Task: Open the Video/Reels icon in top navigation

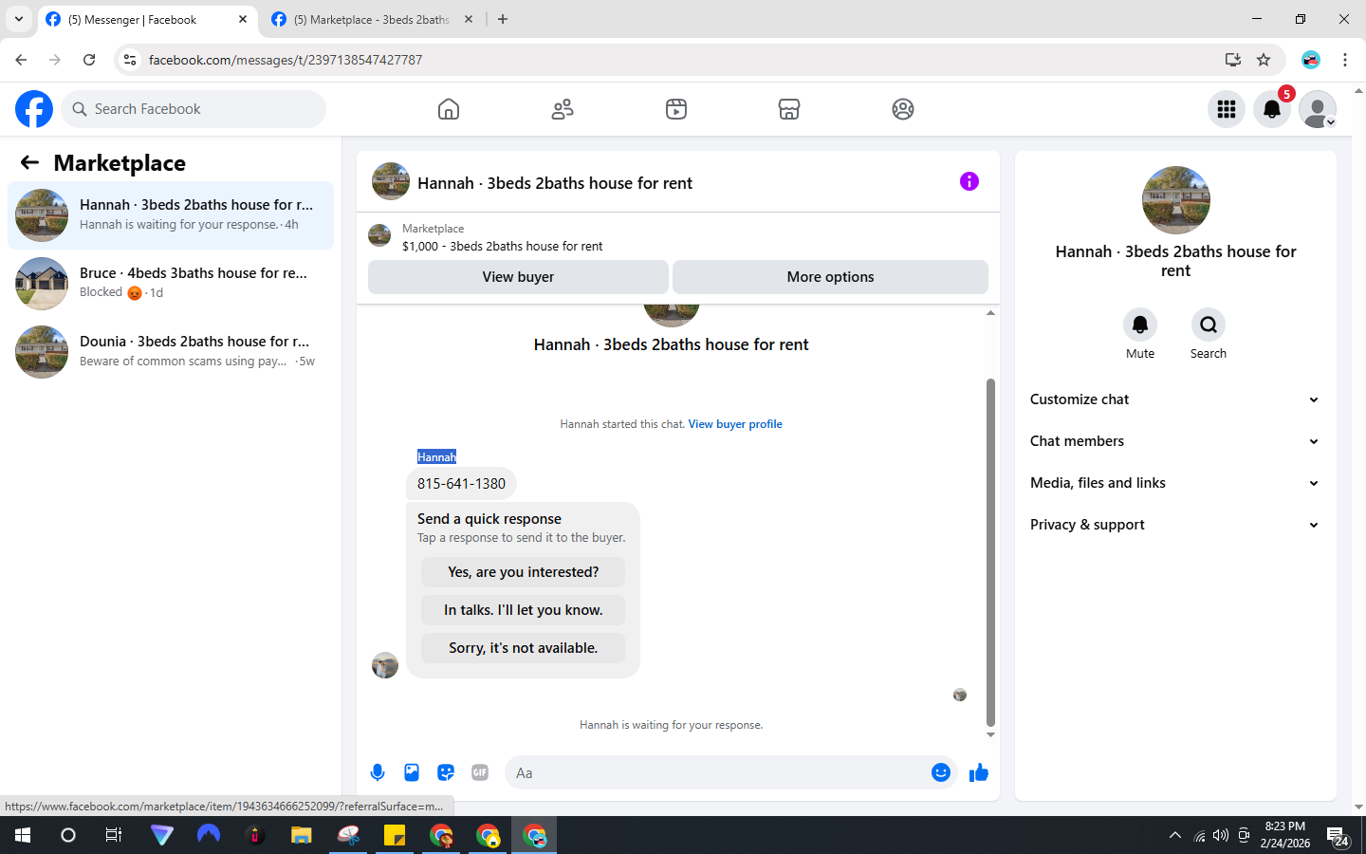Action: coord(676,109)
